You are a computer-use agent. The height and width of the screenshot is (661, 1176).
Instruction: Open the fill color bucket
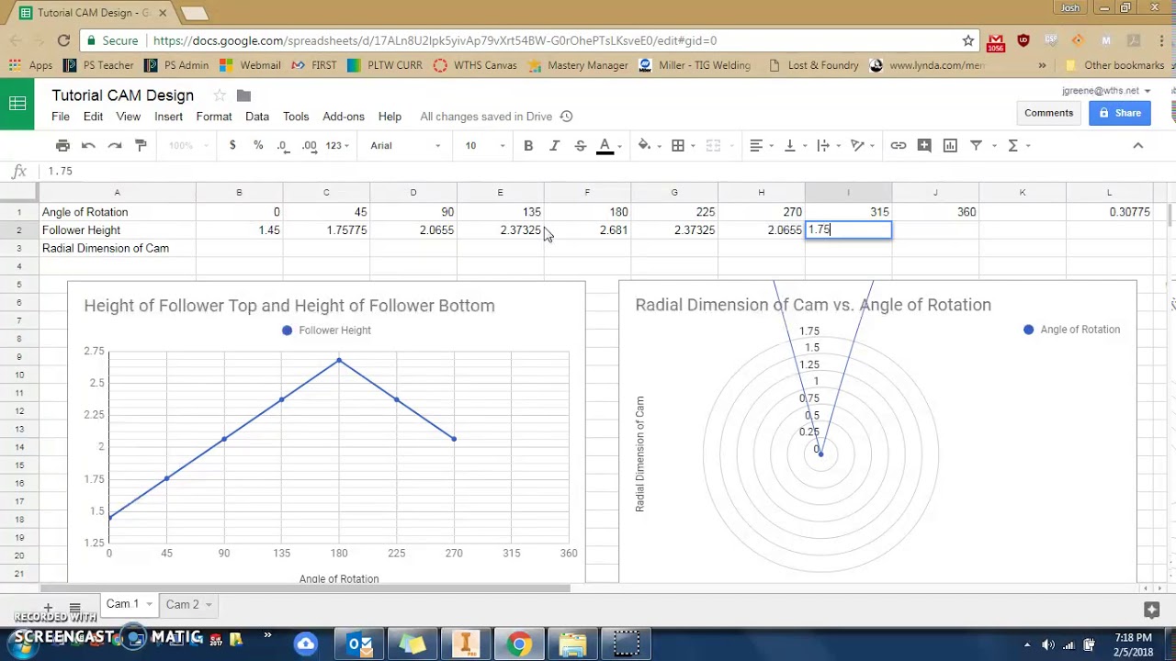(644, 145)
